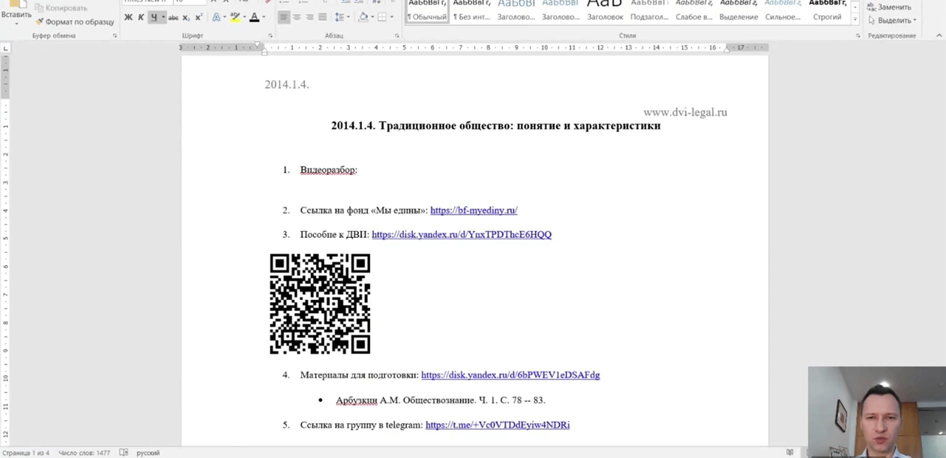Align paragraph text to the right
Viewport: 946px width, 458px height.
click(310, 17)
